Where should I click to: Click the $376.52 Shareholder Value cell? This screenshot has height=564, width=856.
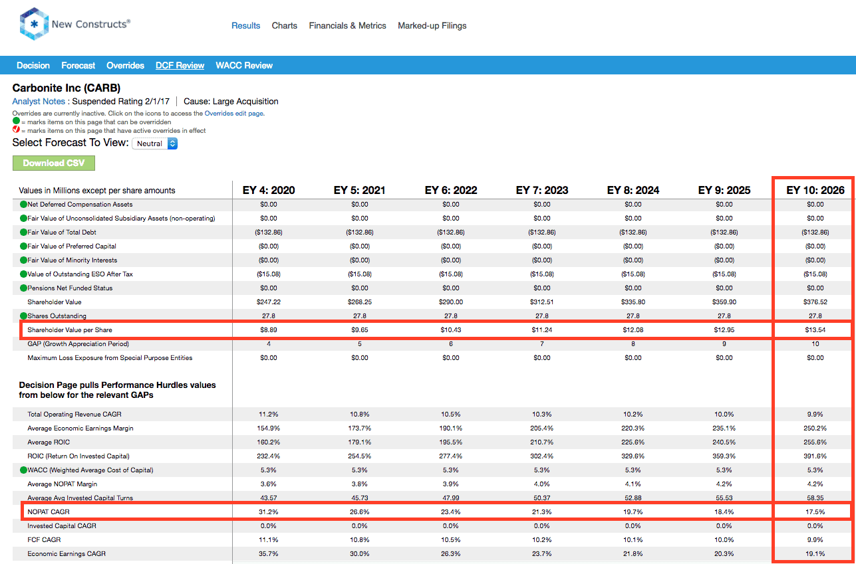815,302
